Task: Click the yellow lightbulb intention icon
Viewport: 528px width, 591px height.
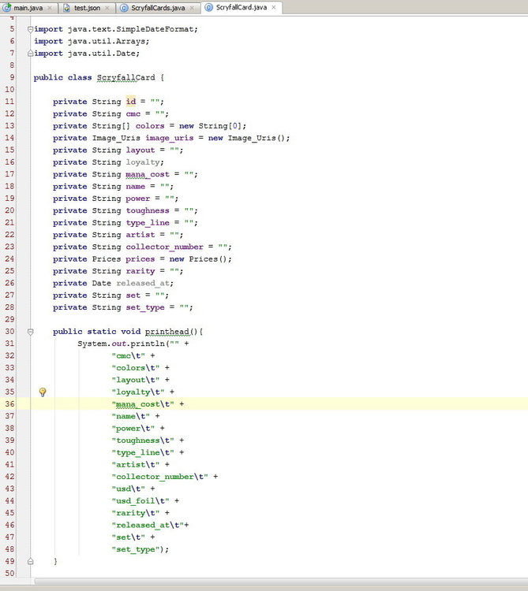Action: click(43, 392)
